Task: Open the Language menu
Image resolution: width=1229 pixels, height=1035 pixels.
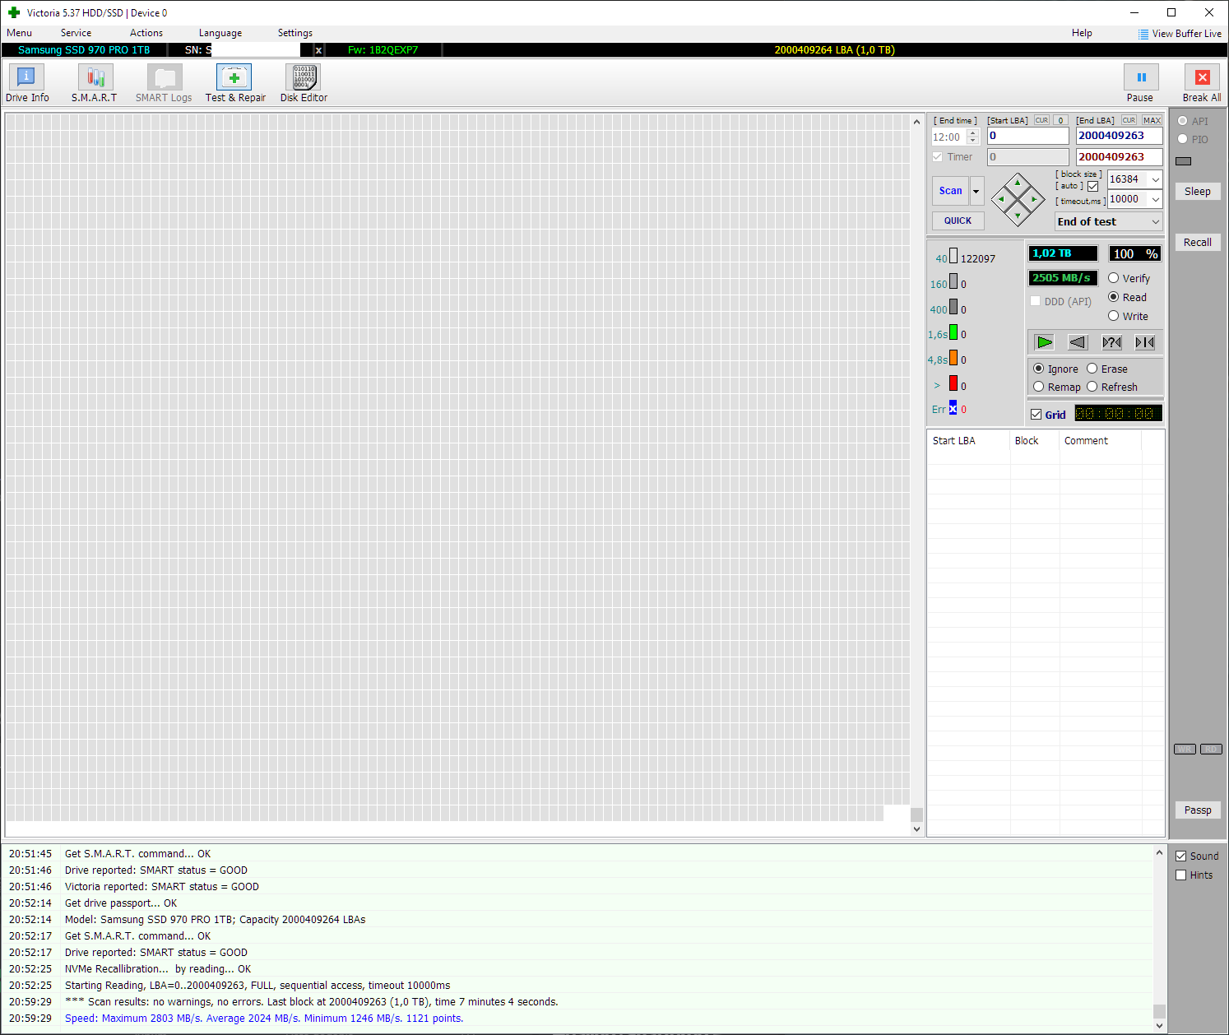Action: click(220, 33)
